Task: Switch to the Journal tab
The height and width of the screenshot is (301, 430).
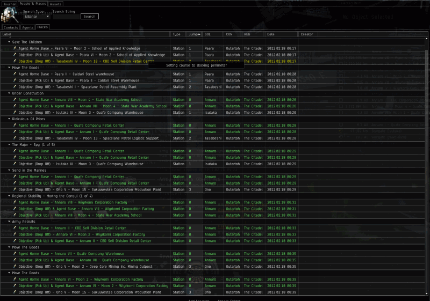Action: [9, 4]
